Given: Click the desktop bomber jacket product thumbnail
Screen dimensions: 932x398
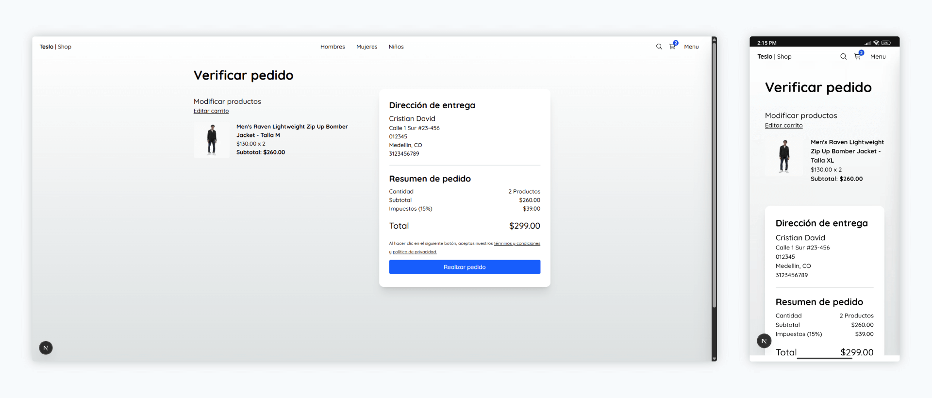Looking at the screenshot, I should point(212,140).
